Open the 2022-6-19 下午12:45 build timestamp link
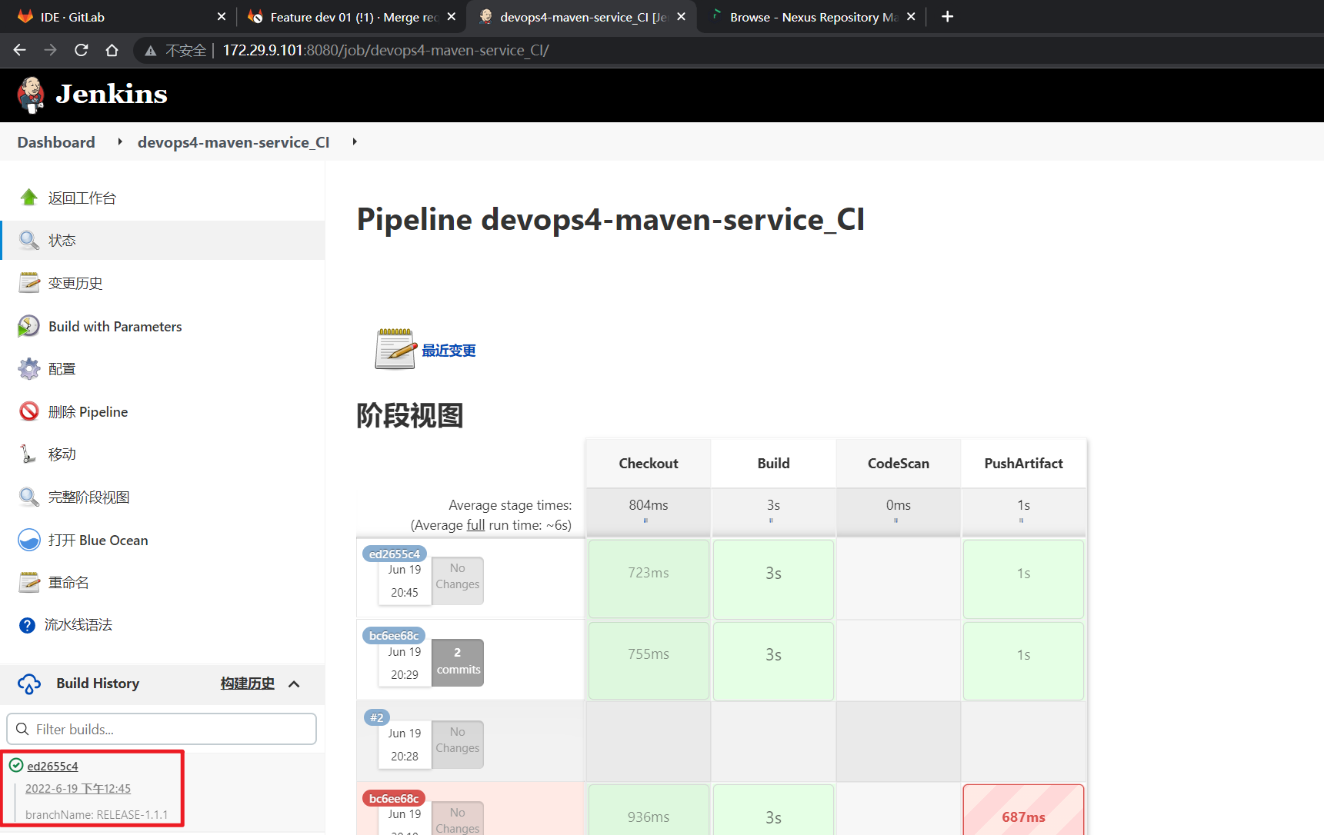The width and height of the screenshot is (1324, 835). 78,788
